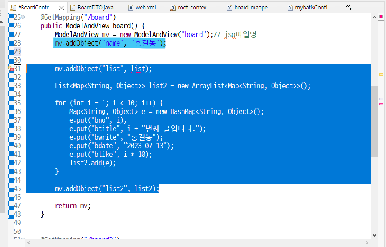386x247 pixels.
Task: Click the e.put("btitle" ...) line
Action: click(138, 128)
